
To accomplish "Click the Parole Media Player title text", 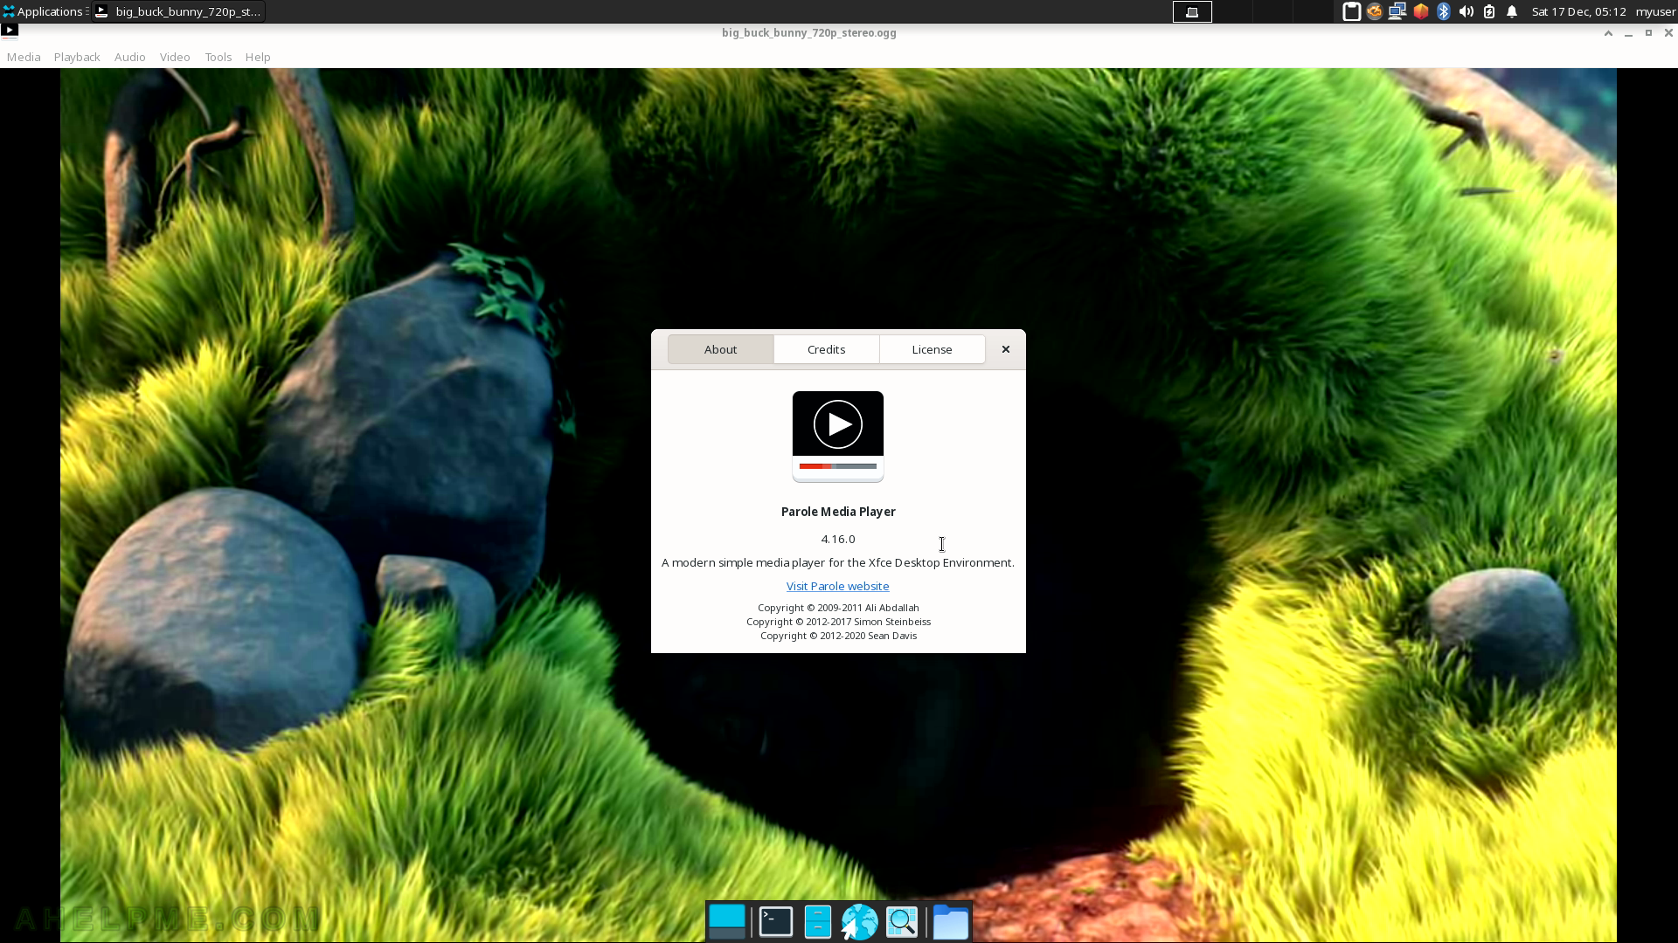I will [838, 512].
